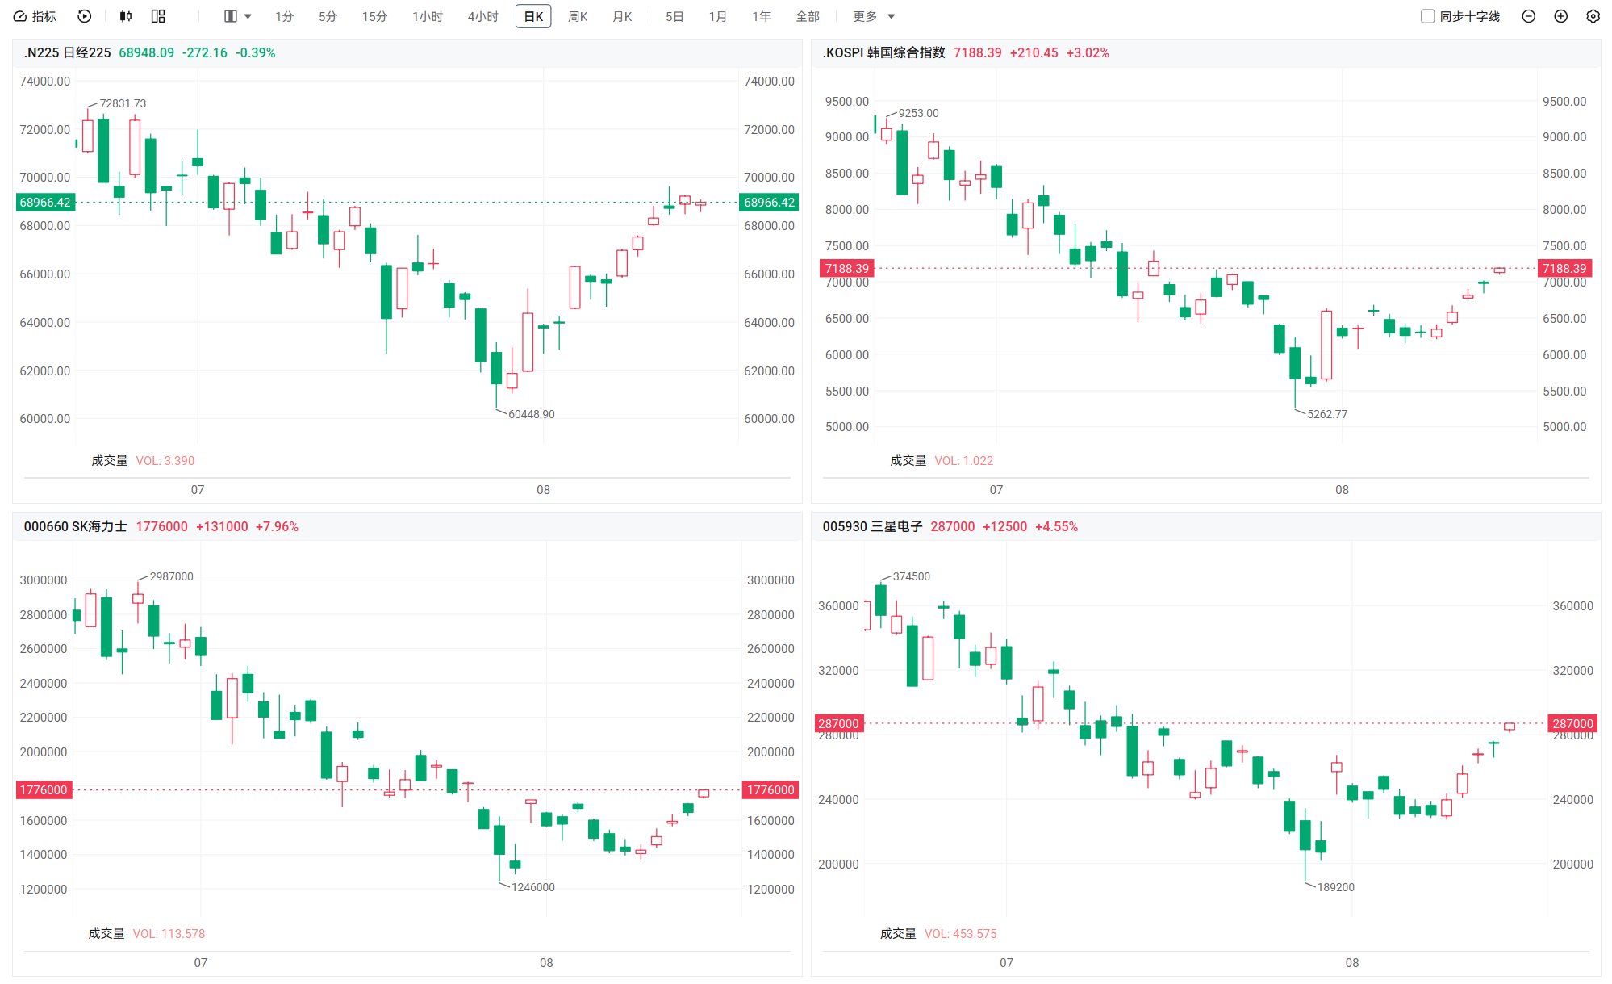Image resolution: width=1612 pixels, height=984 pixels.
Task: Select the 15分 interval
Action: [x=374, y=16]
